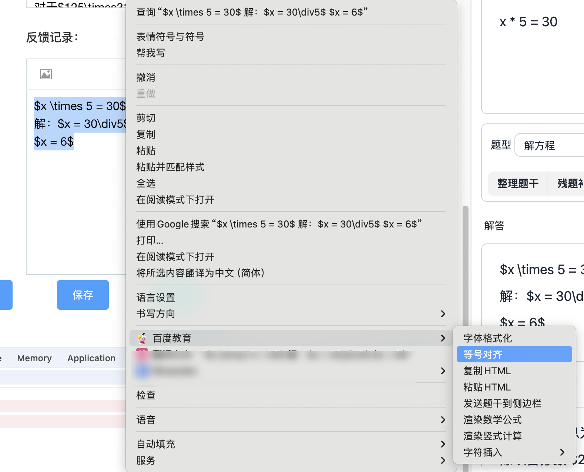The image size is (584, 472).
Task: Click the 百度教育 extension icon
Action: click(142, 338)
